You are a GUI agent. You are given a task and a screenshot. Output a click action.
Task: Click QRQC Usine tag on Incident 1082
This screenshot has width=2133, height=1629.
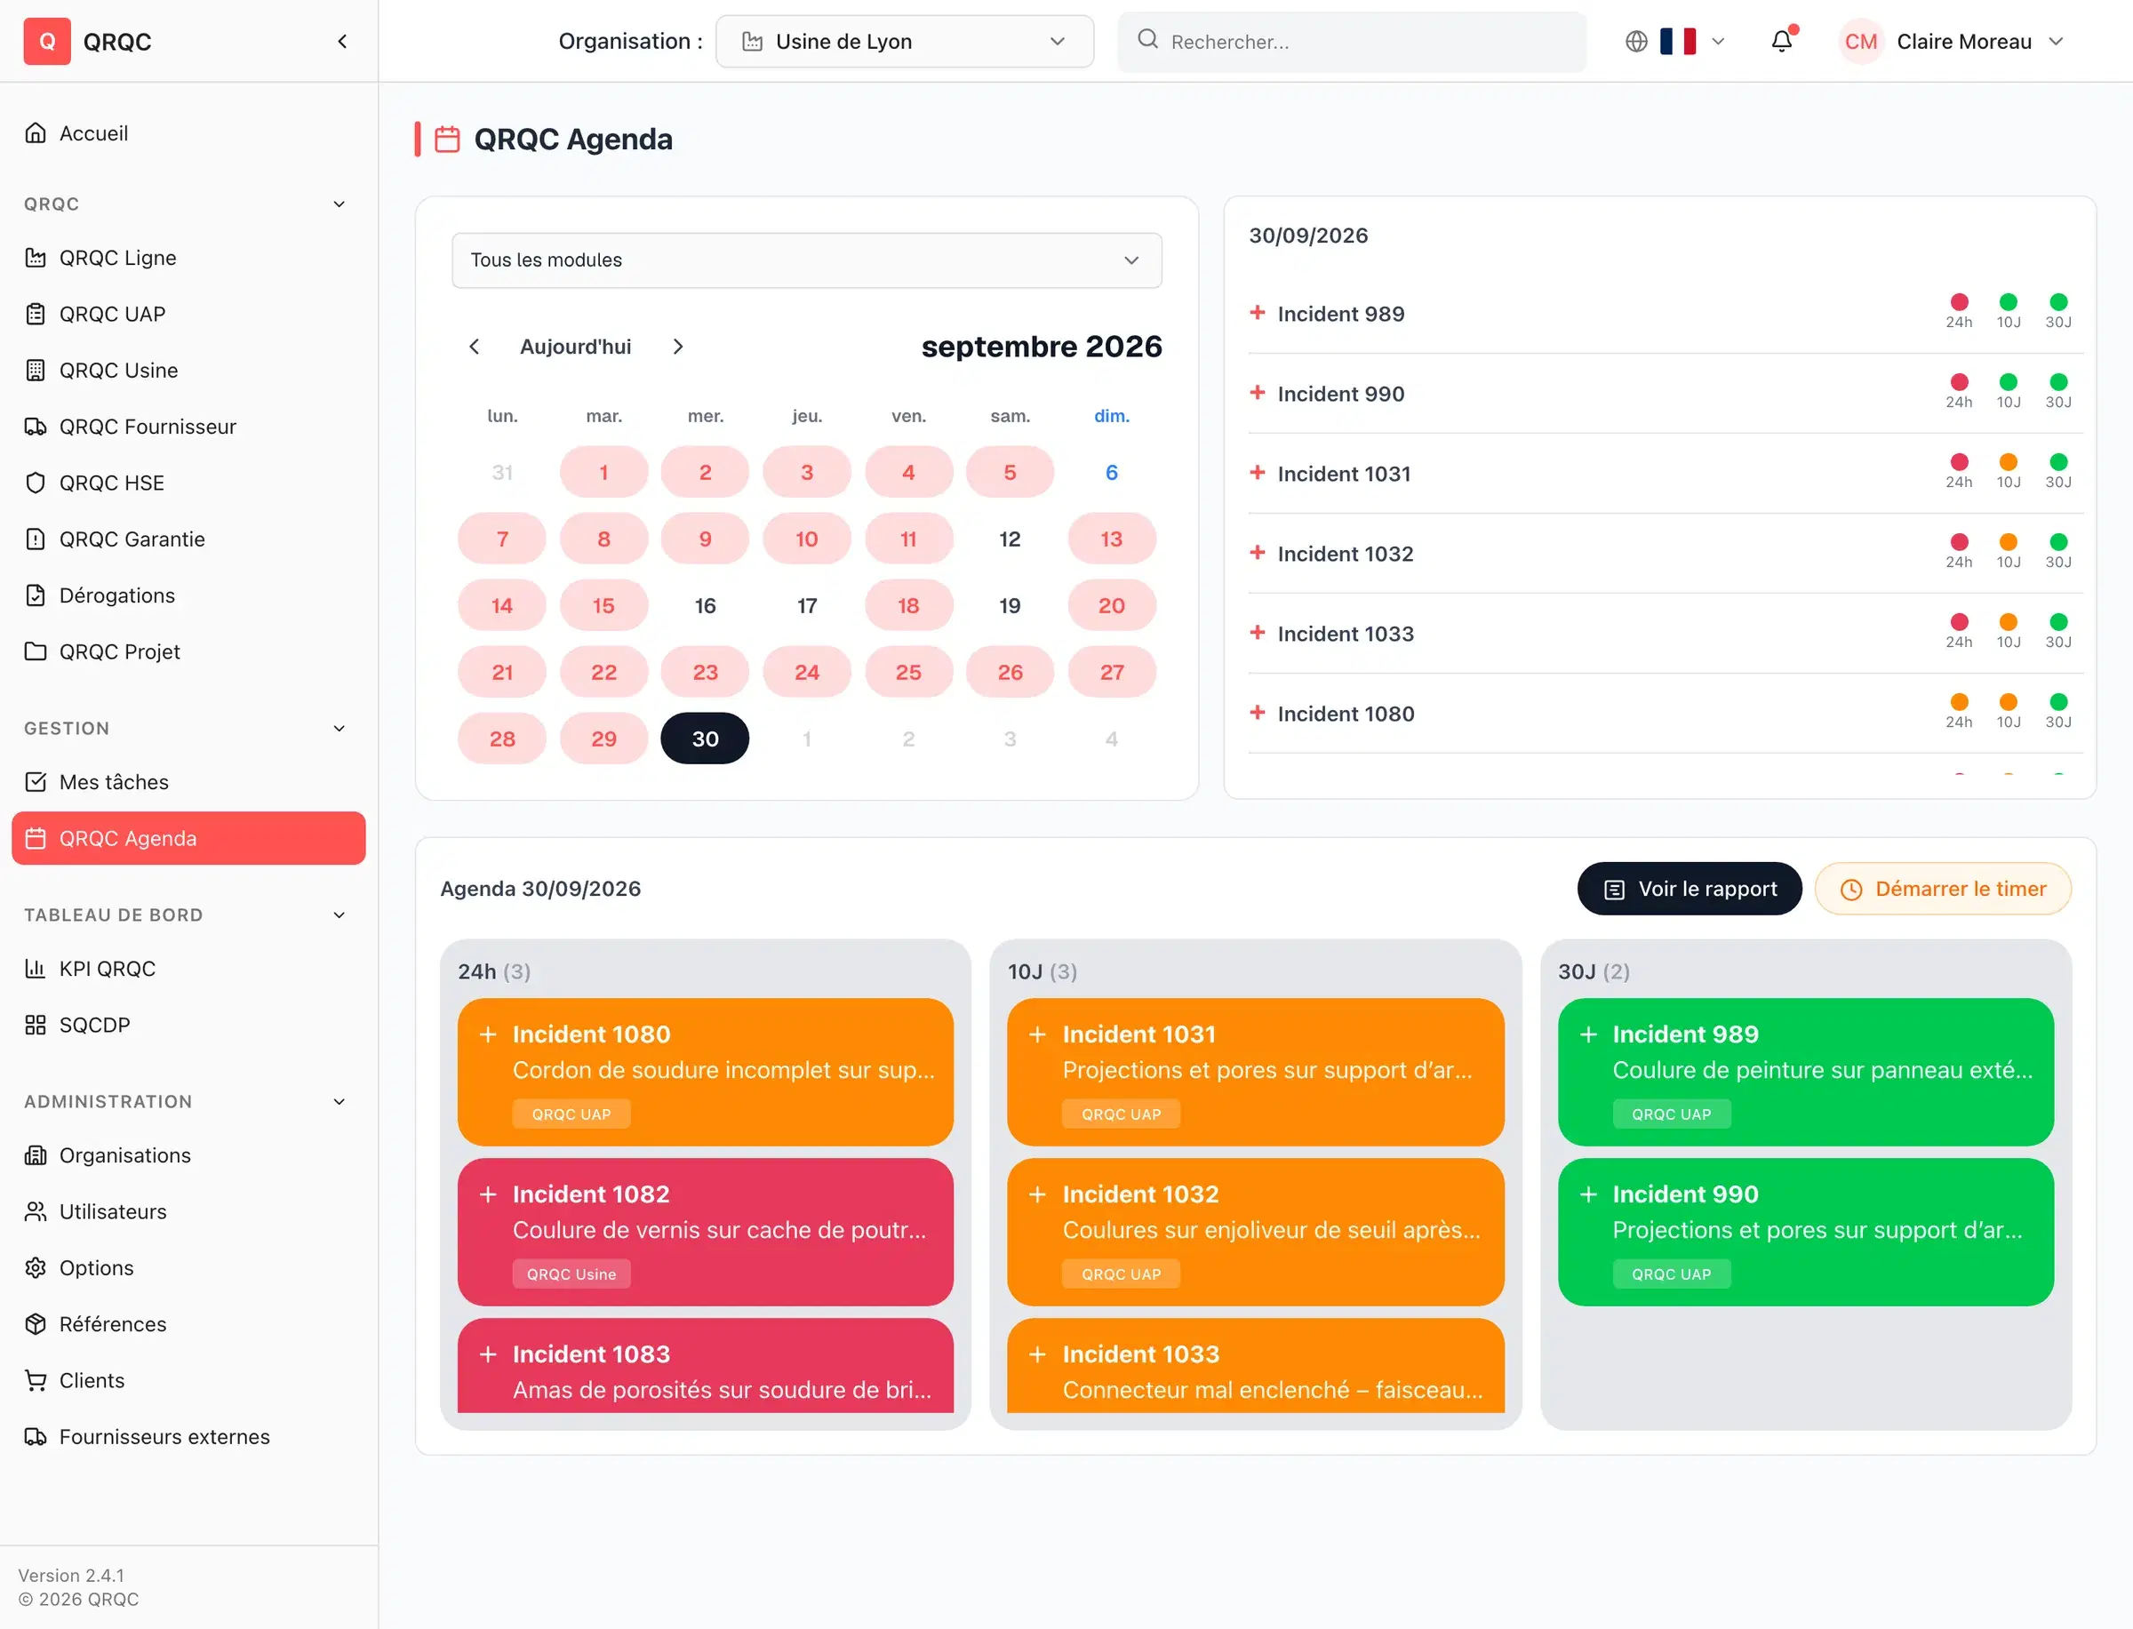pyautogui.click(x=571, y=1274)
